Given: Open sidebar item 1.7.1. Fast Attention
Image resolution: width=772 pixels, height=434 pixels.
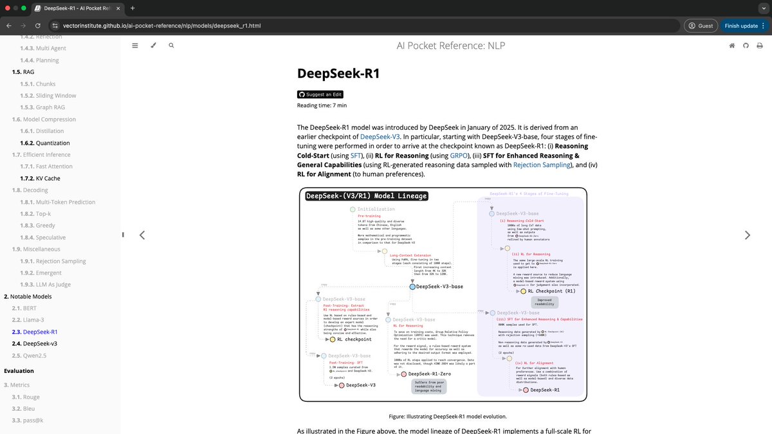Looking at the screenshot, I should point(46,167).
